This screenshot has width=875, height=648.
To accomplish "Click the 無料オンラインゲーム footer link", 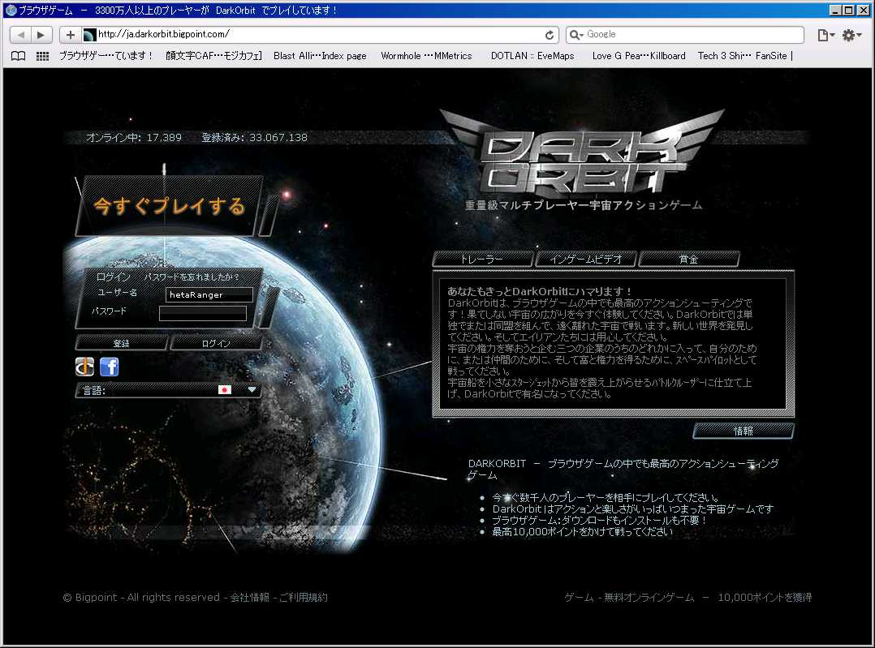I will [649, 597].
